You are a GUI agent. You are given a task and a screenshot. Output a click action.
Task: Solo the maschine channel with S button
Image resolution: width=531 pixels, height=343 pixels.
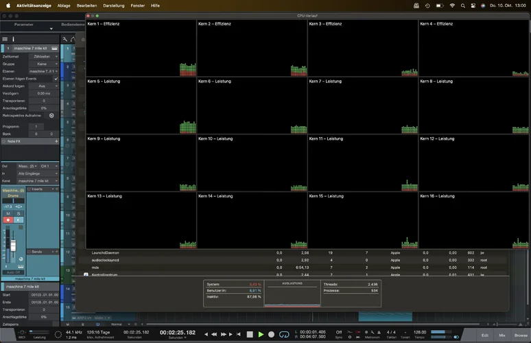(19, 213)
